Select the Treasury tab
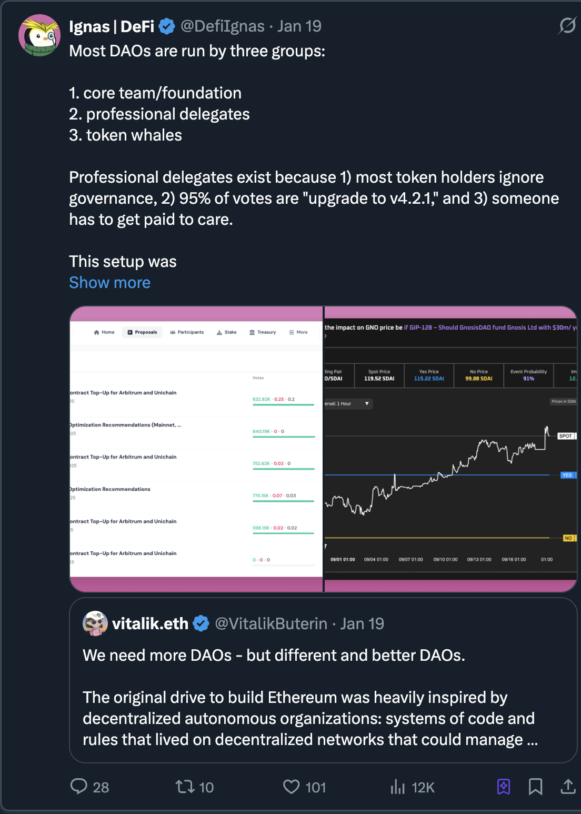Image resolution: width=581 pixels, height=814 pixels. (x=263, y=332)
